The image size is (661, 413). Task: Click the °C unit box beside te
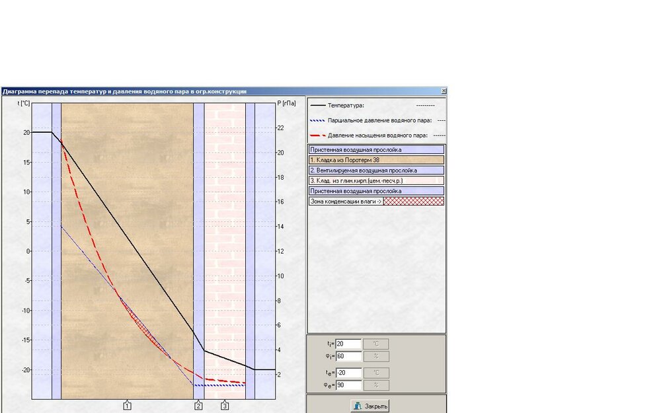pyautogui.click(x=376, y=373)
